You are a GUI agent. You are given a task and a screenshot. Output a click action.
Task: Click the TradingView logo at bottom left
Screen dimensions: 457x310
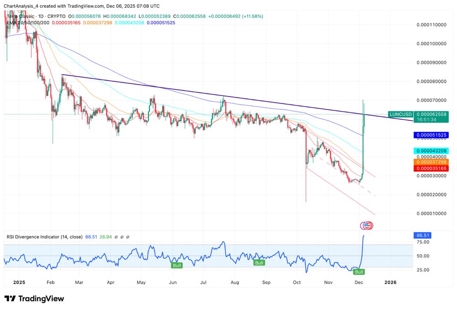click(34, 299)
